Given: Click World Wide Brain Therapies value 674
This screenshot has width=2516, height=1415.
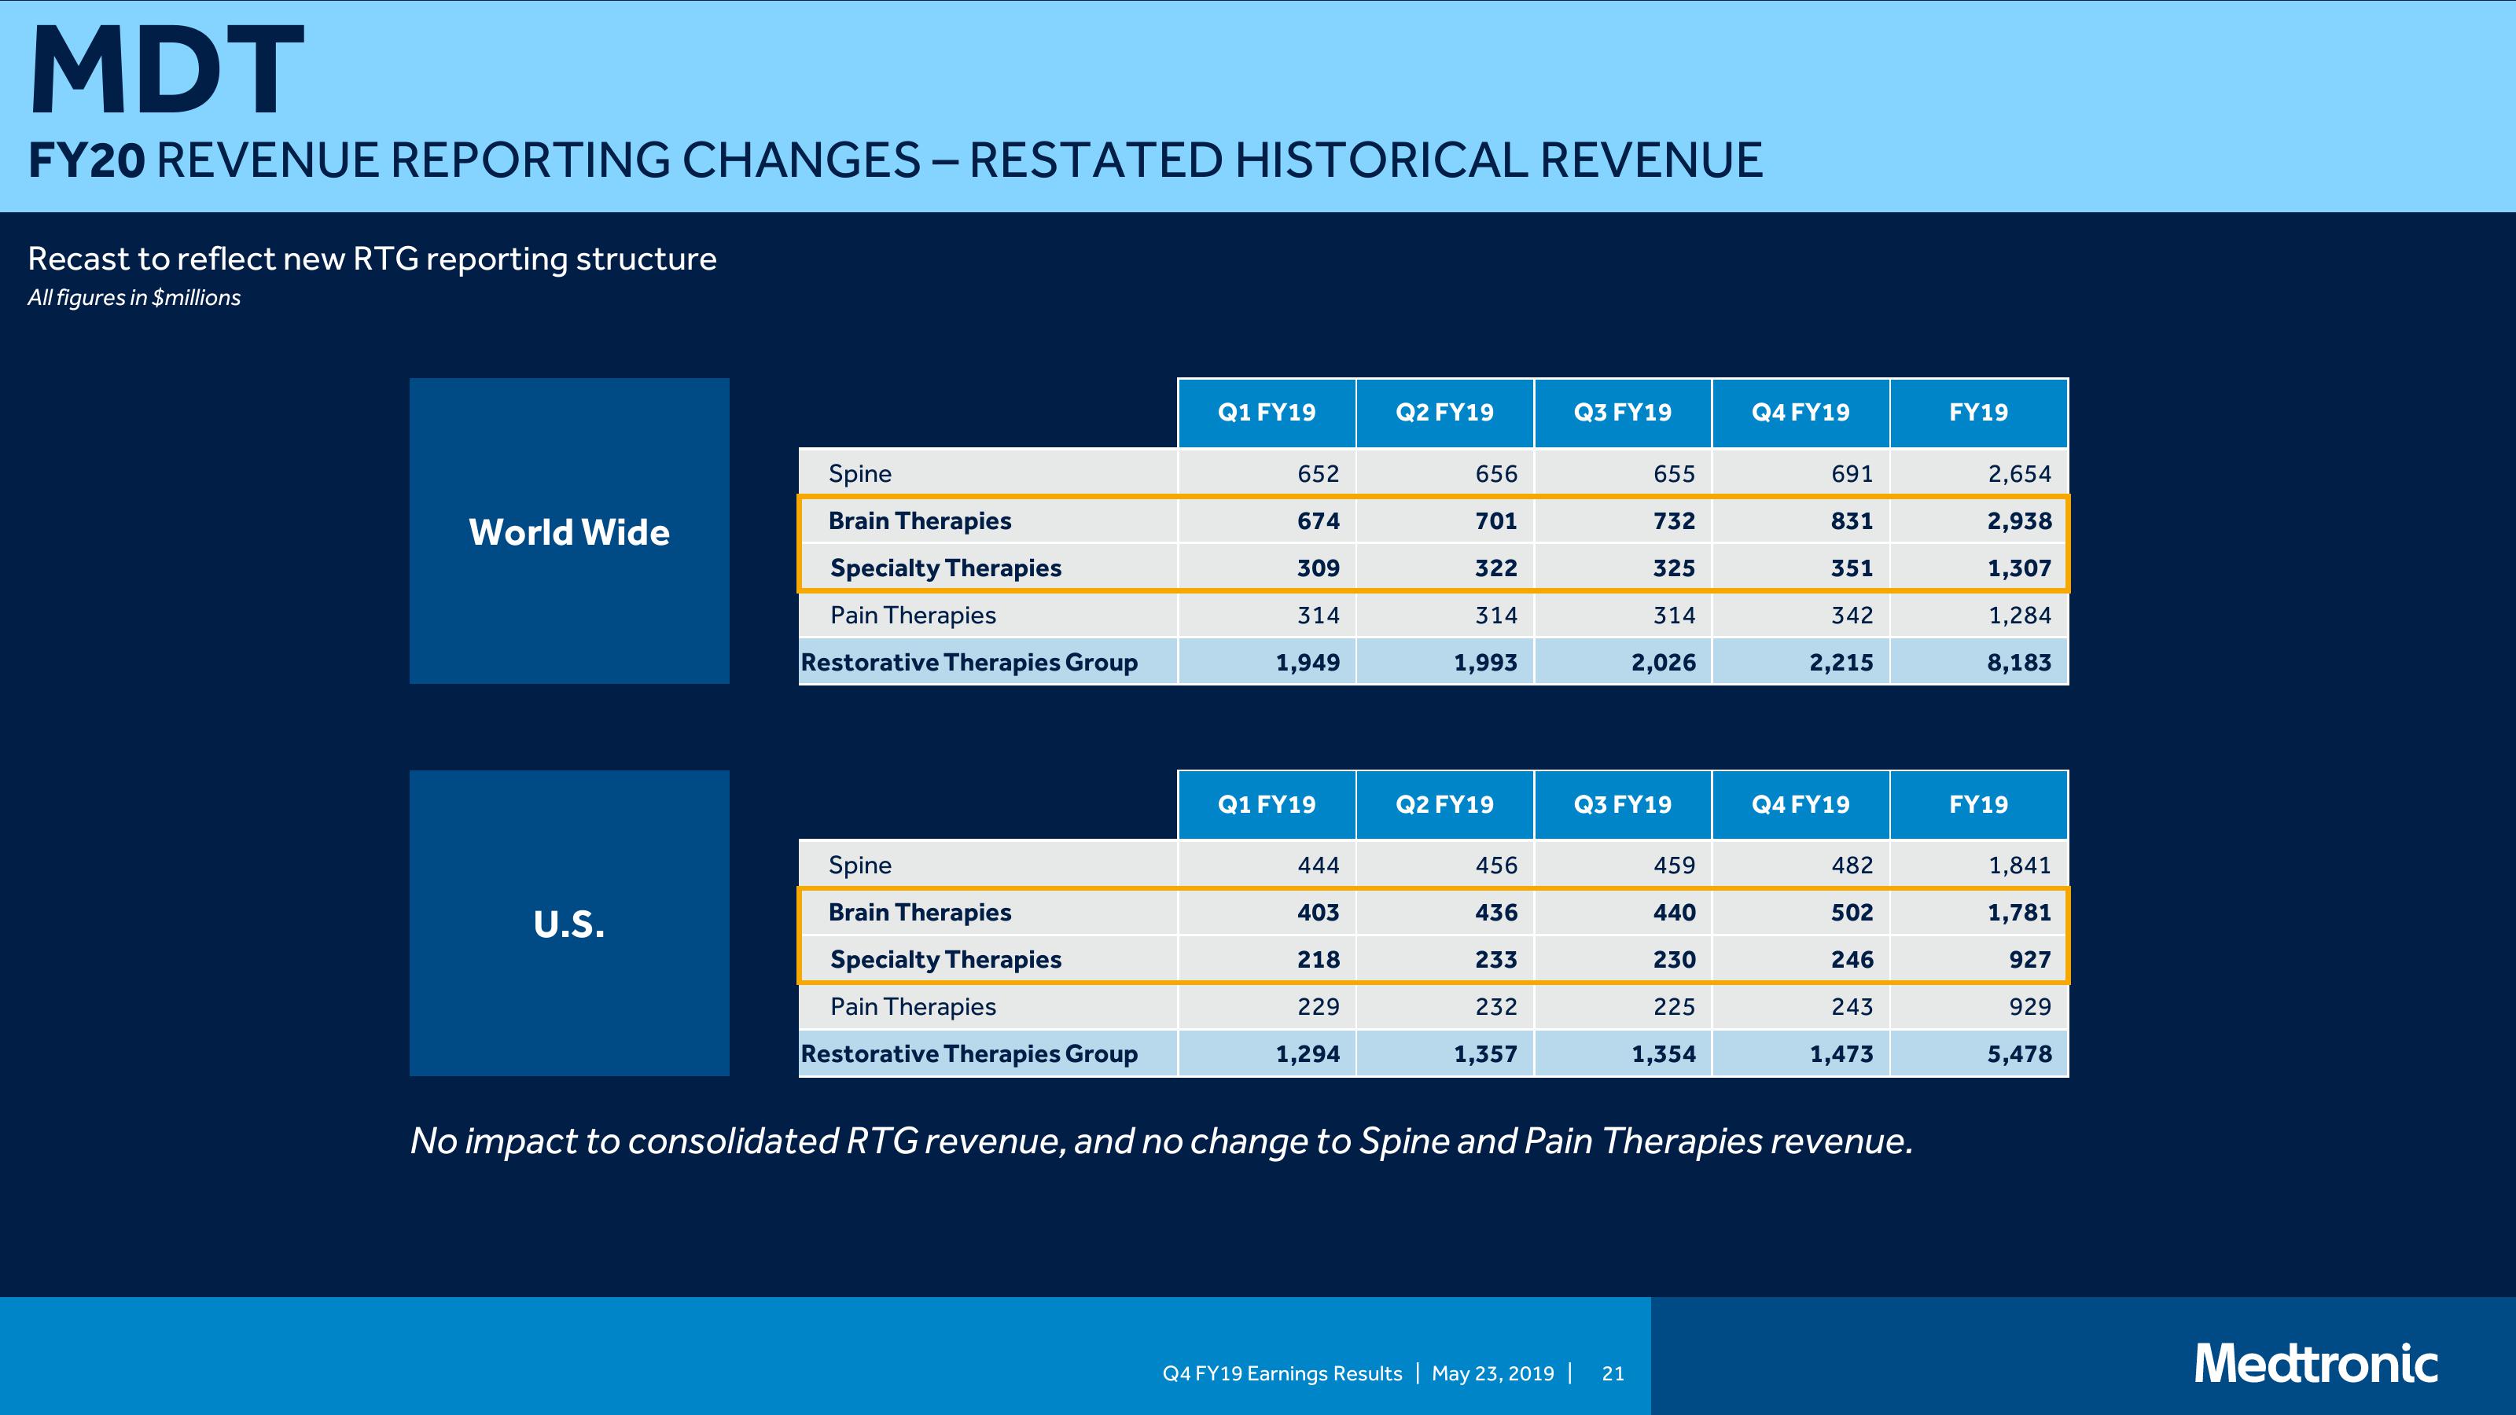Looking at the screenshot, I should 1319,520.
